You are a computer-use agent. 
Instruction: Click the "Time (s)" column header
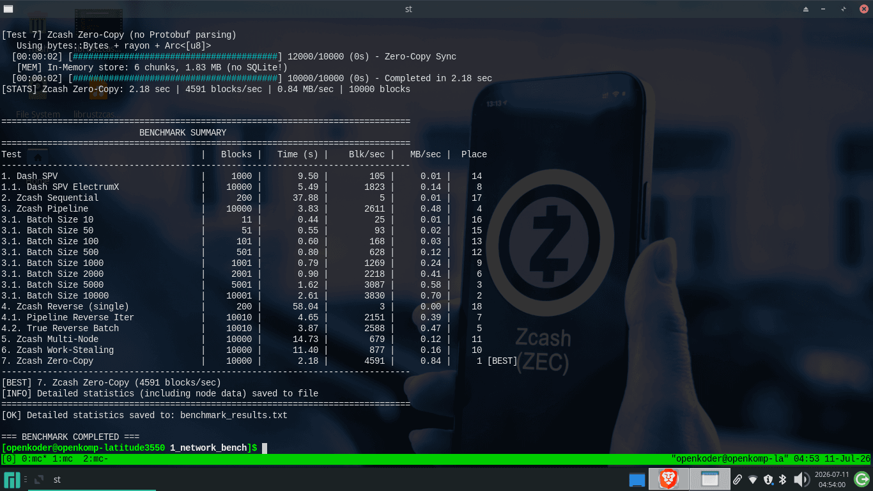298,154
